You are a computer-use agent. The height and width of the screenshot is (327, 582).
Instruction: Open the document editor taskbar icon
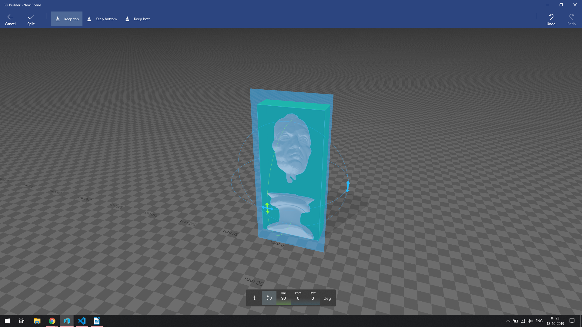pos(96,321)
